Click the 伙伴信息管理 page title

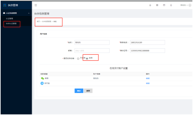42,14
